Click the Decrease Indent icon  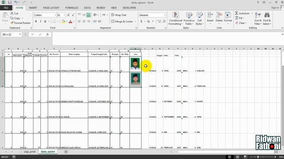point(95,21)
